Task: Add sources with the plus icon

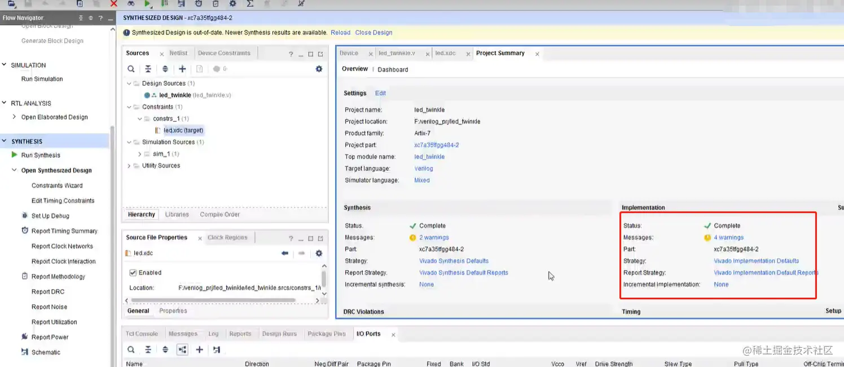Action: click(182, 69)
